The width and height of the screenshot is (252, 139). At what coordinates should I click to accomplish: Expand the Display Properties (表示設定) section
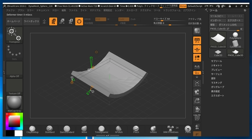(215, 91)
